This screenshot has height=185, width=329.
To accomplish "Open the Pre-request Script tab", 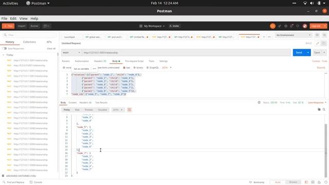I will (x=134, y=61).
